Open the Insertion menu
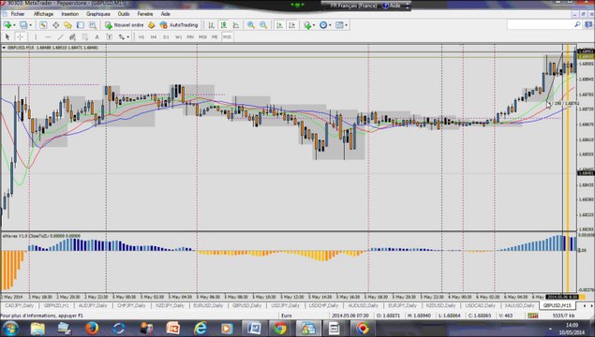 coord(70,14)
